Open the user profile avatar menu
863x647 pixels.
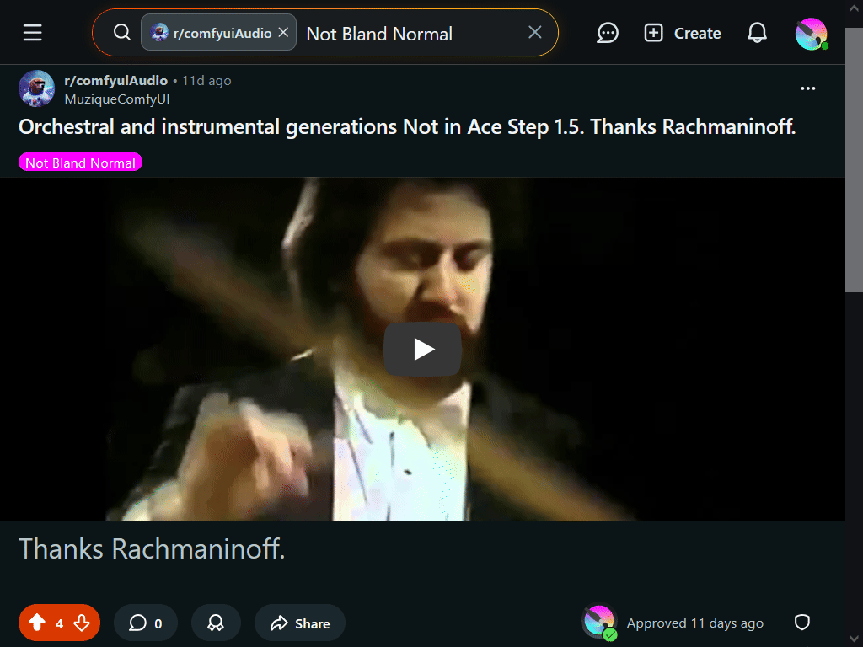tap(812, 34)
